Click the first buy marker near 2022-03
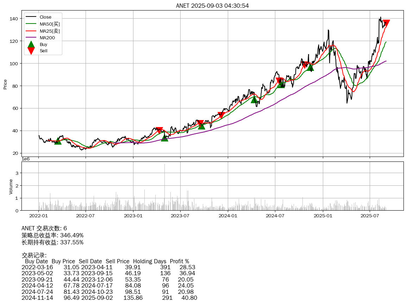 (58, 141)
